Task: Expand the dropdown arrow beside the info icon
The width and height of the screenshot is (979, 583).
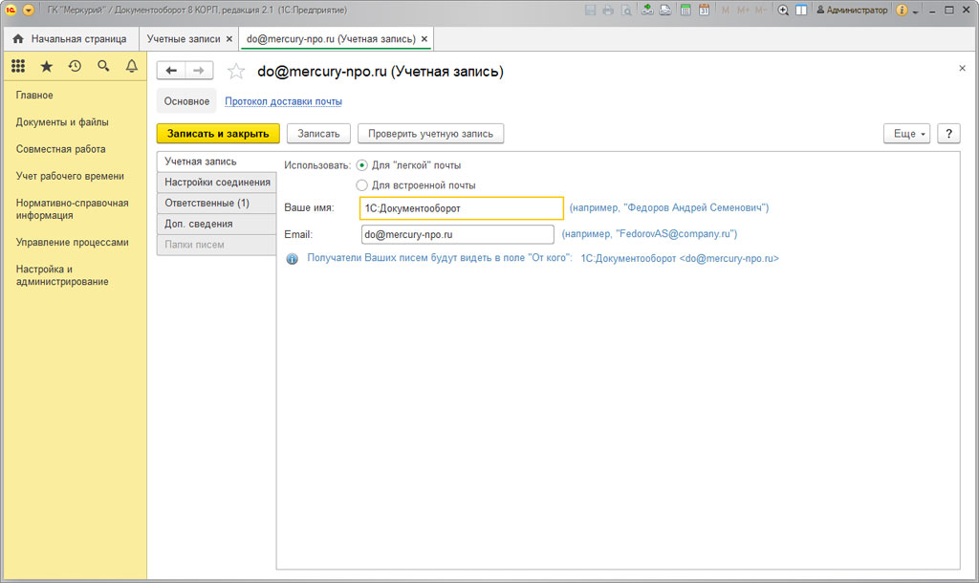Action: click(x=916, y=11)
